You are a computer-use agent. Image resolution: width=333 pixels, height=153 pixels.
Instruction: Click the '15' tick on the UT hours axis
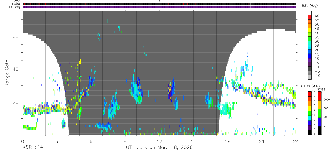coord(193,141)
